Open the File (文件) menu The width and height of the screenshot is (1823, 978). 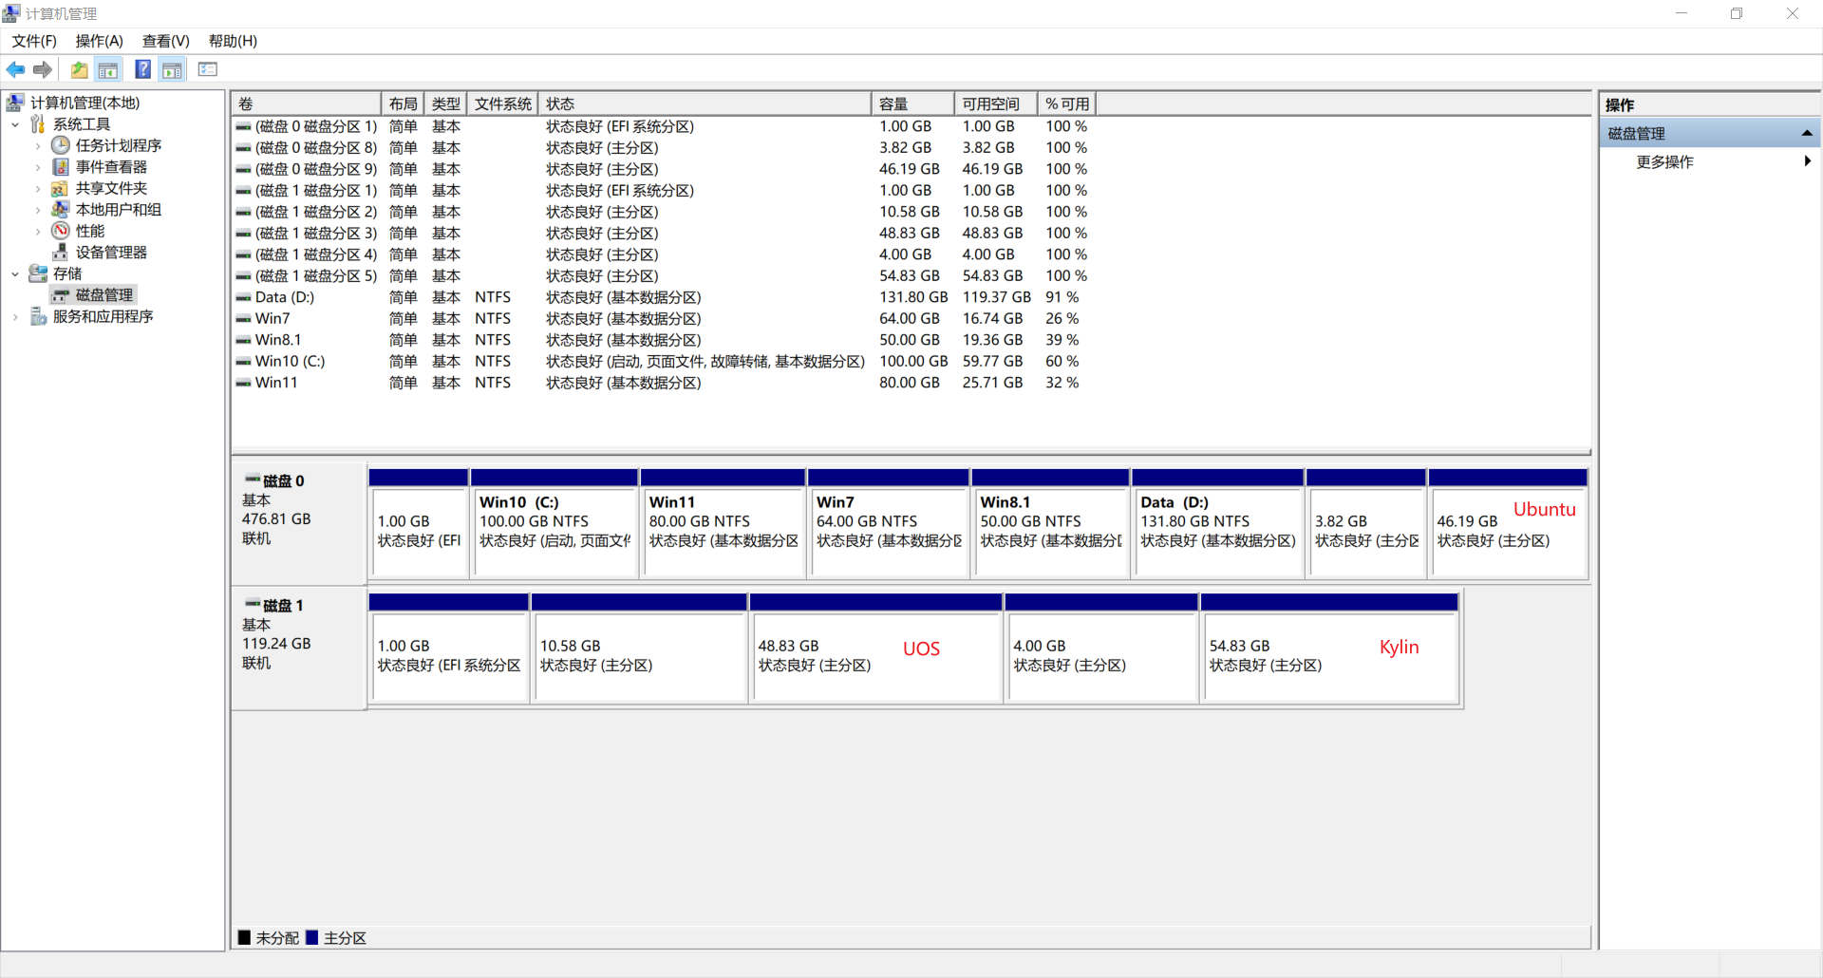(34, 41)
